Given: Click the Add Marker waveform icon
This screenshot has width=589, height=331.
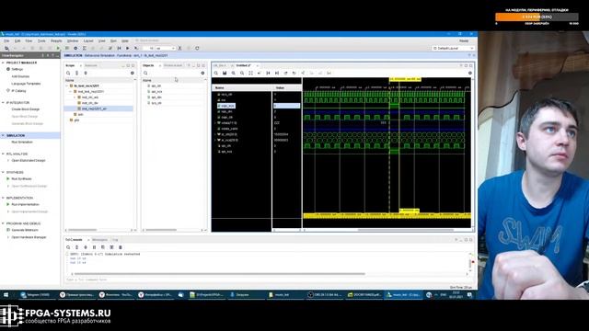Looking at the screenshot, I should (x=303, y=73).
